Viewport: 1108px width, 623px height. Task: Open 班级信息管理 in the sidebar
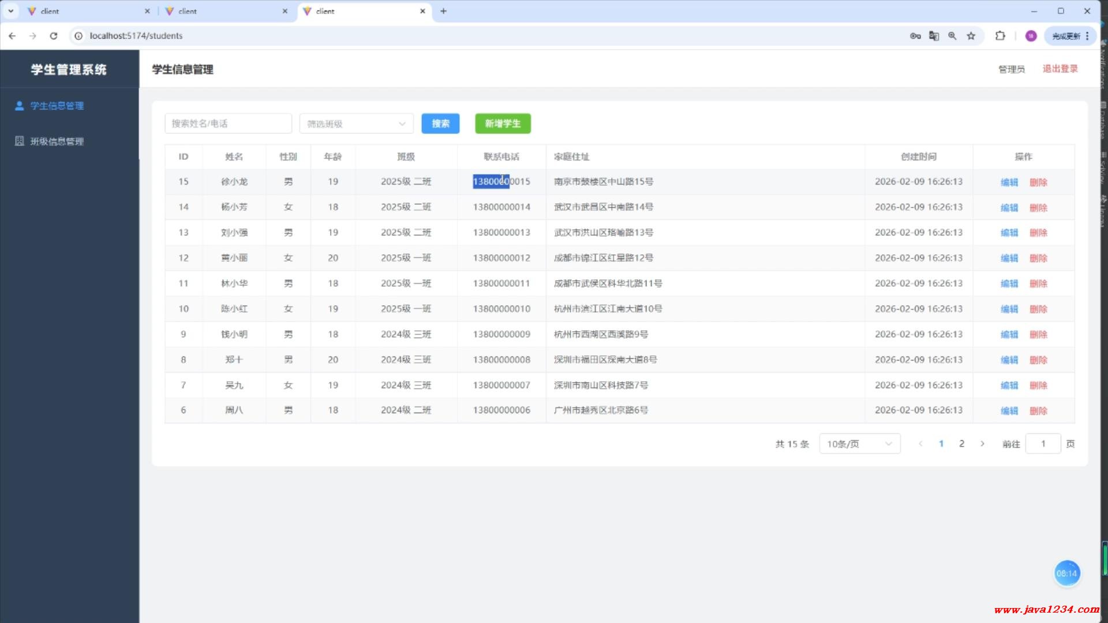[57, 141]
